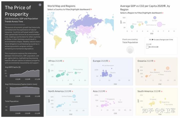
Task: Click the Singapore point in the Asia chart
Action: click(x=106, y=99)
